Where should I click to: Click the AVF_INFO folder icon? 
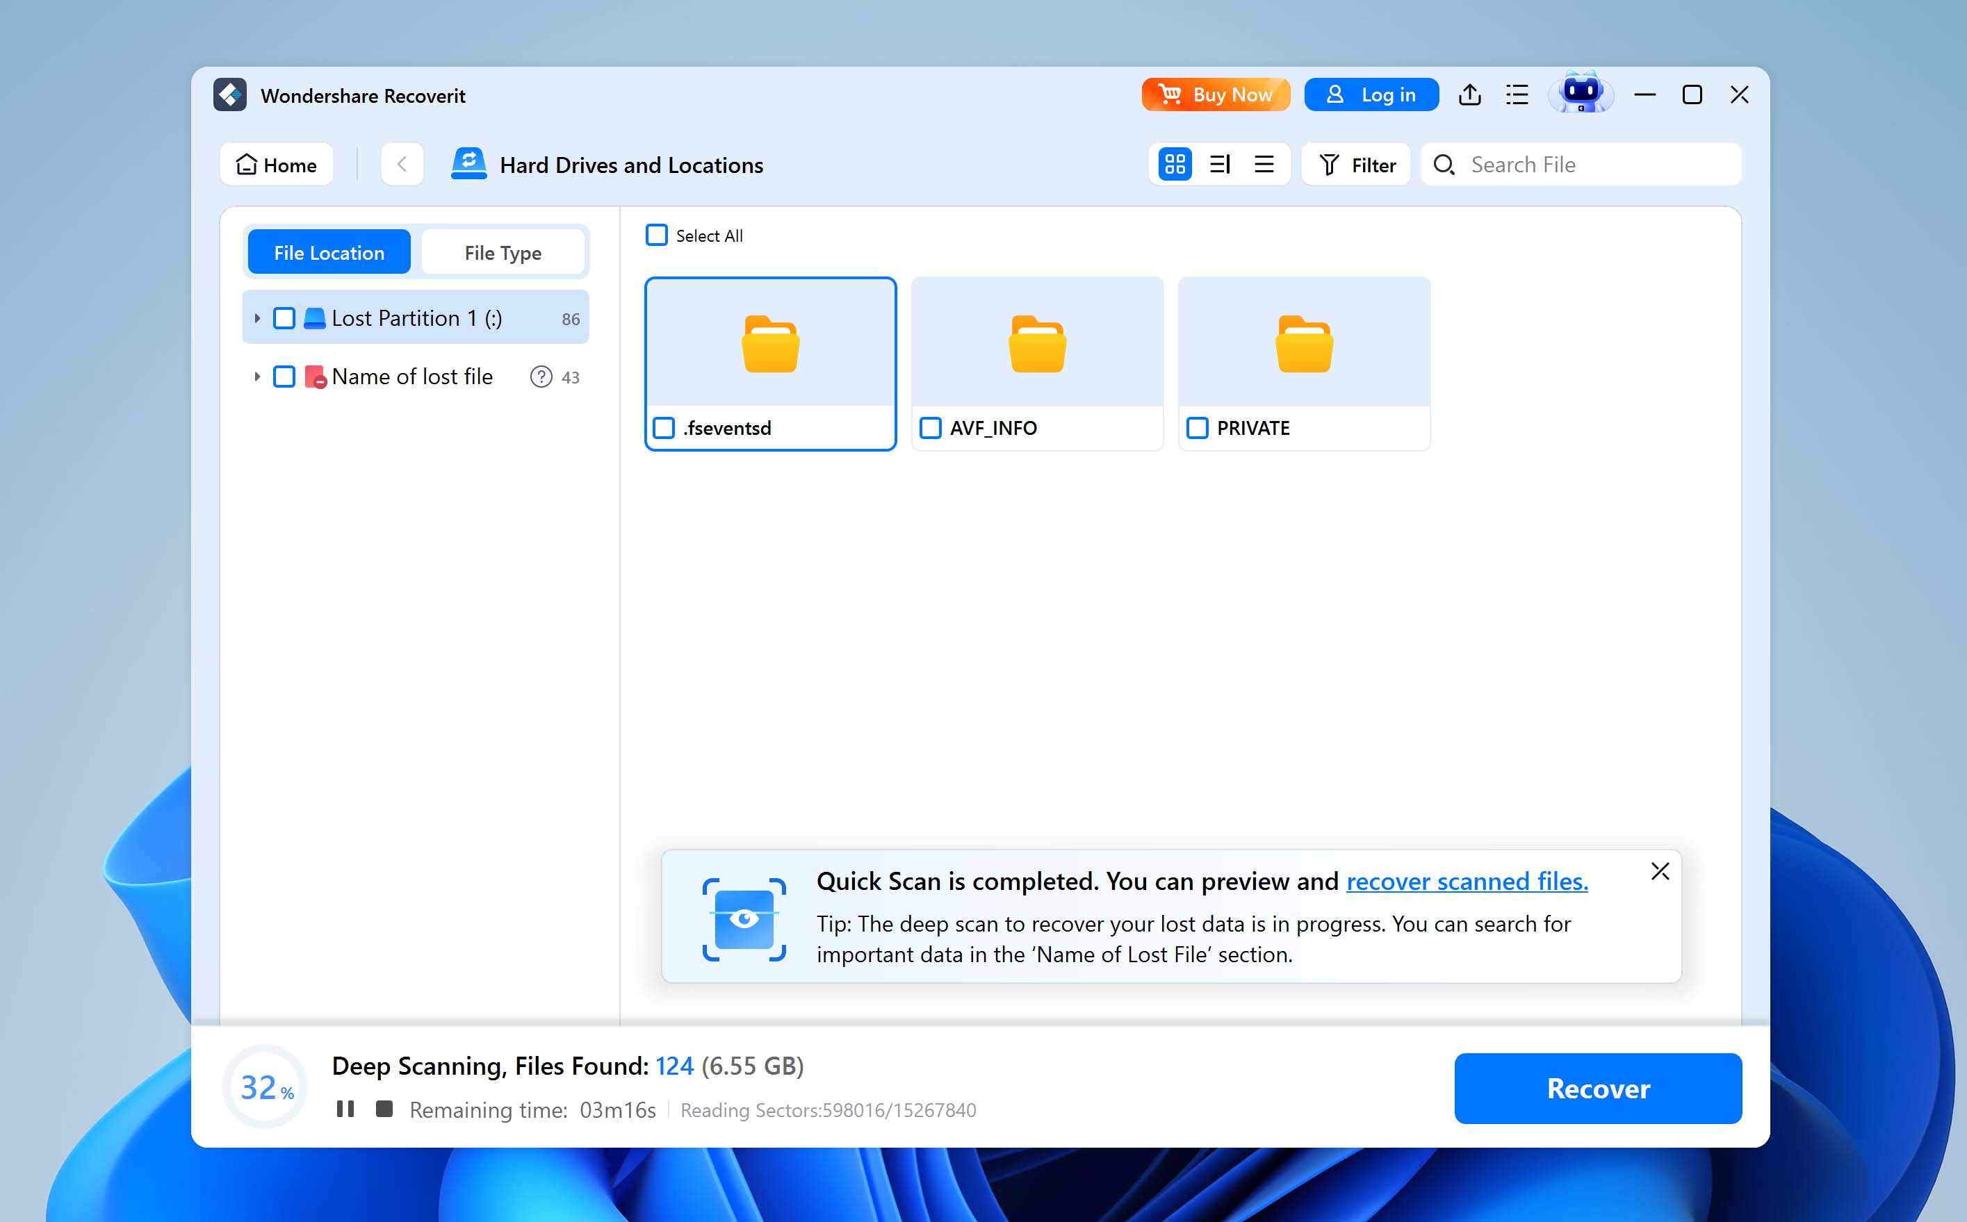point(1037,345)
